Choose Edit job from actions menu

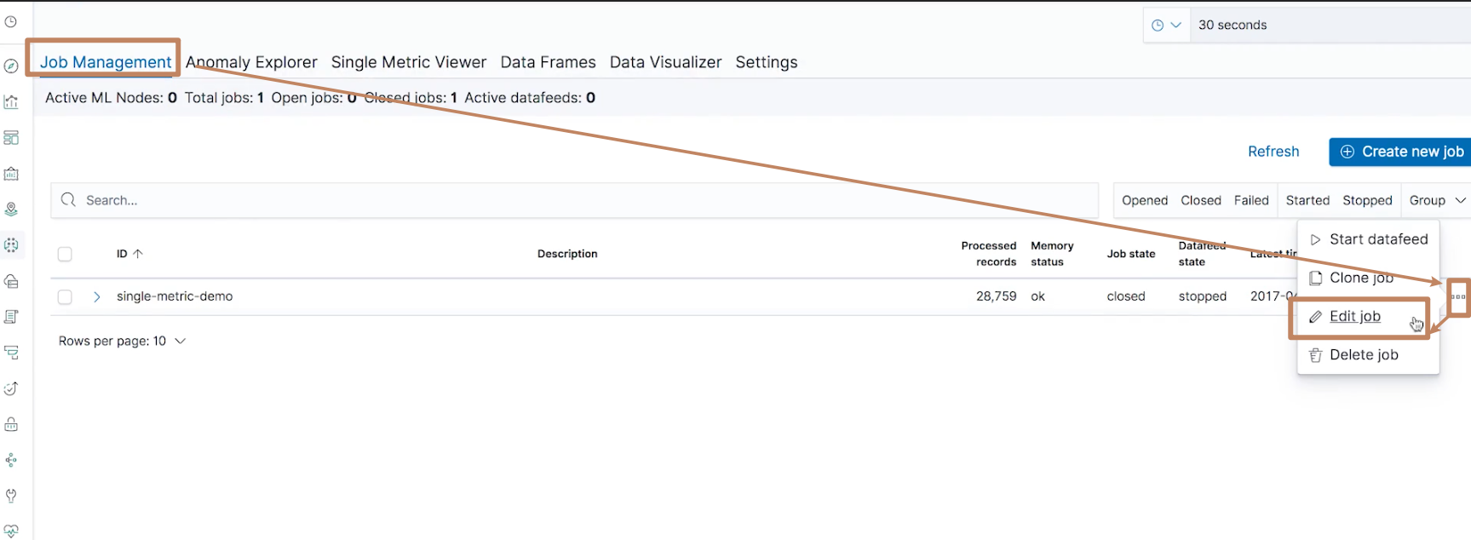pyautogui.click(x=1354, y=317)
